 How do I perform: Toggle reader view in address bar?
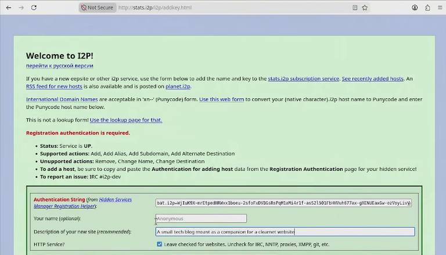click(x=355, y=8)
